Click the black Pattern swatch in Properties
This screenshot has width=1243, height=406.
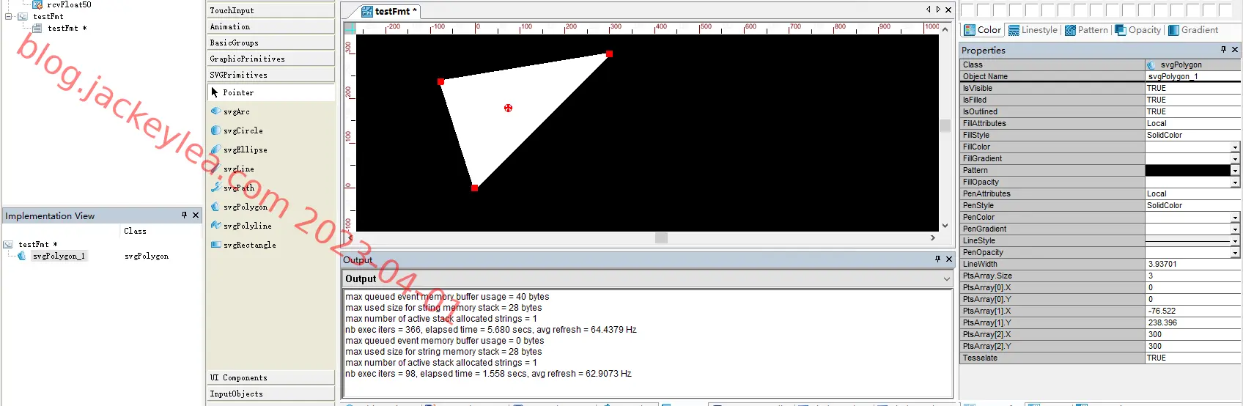[x=1187, y=170]
